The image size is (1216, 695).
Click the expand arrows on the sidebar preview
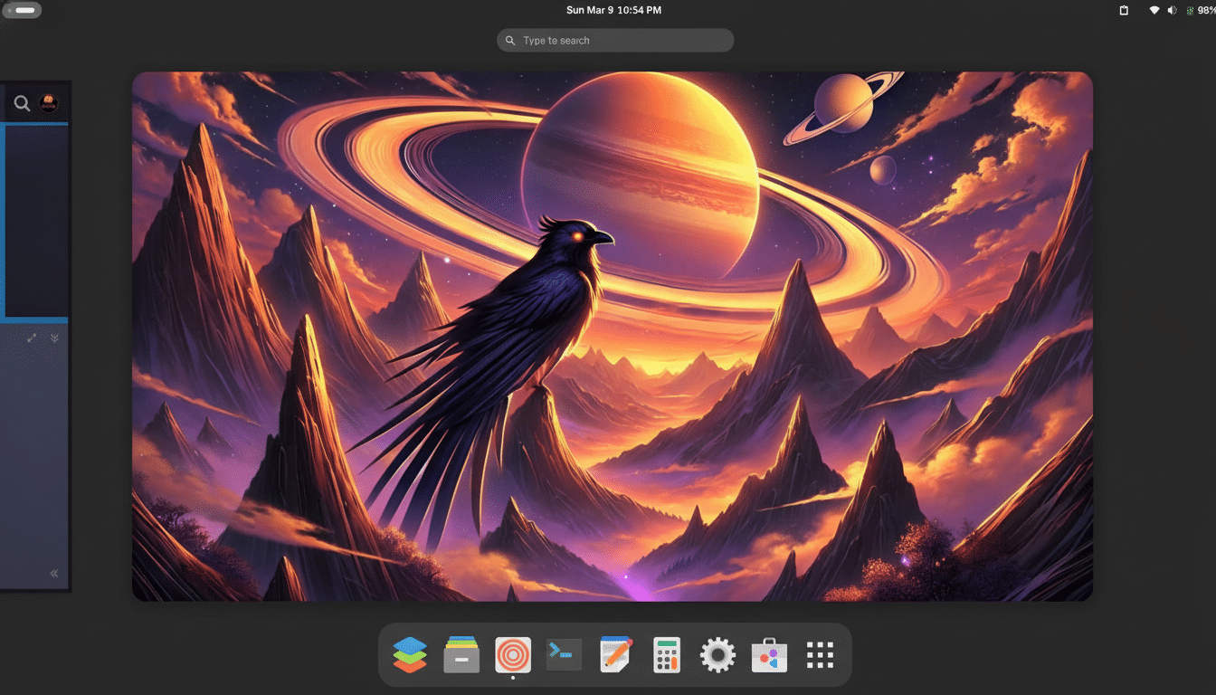[x=31, y=338]
